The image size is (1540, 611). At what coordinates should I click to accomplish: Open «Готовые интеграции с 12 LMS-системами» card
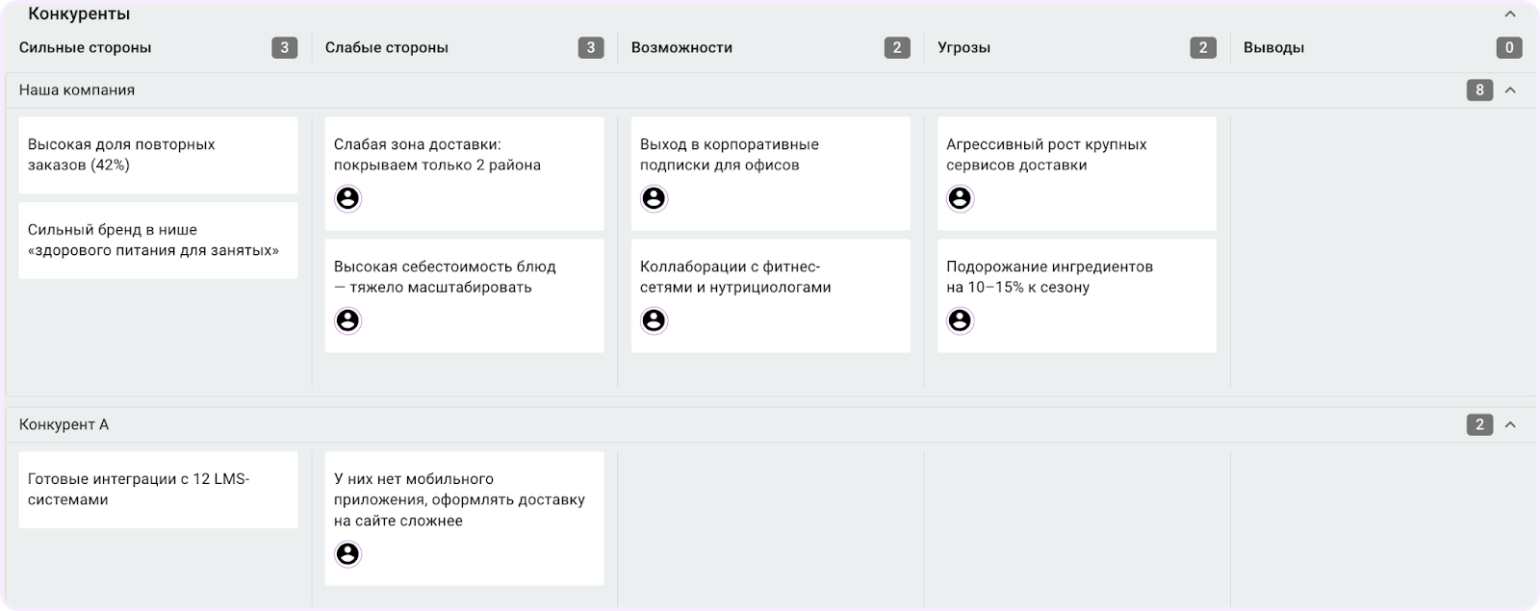158,490
